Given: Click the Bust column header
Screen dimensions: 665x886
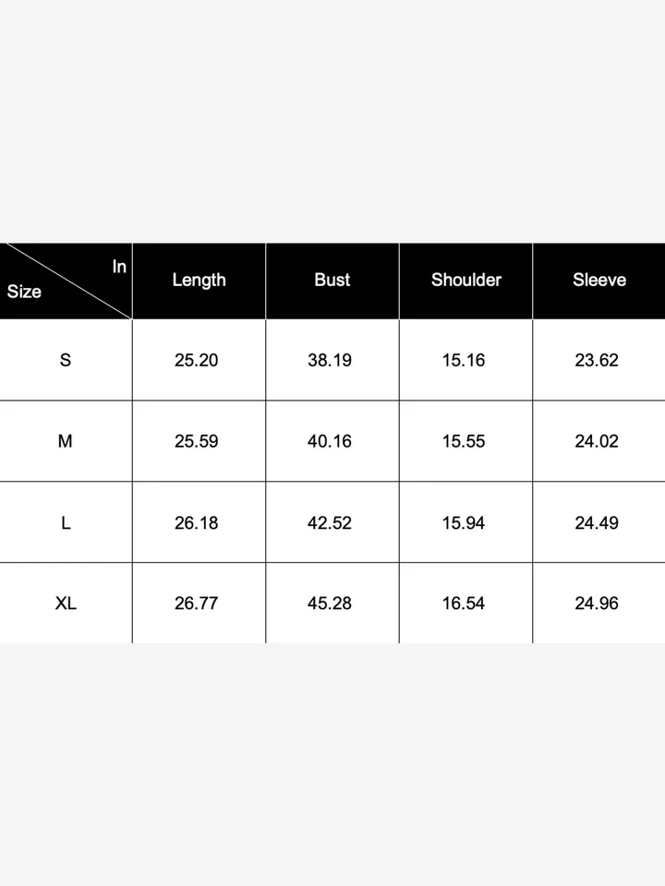Looking at the screenshot, I should point(332,280).
